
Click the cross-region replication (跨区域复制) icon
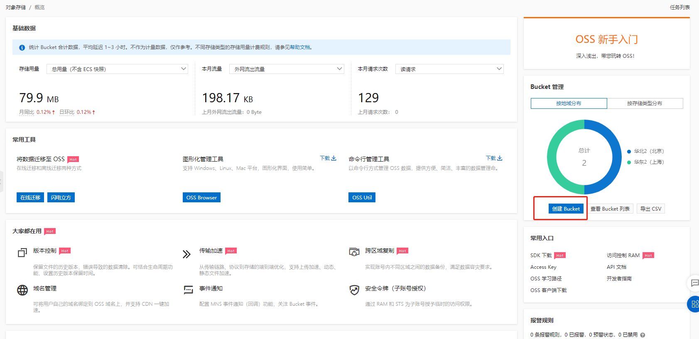click(354, 252)
